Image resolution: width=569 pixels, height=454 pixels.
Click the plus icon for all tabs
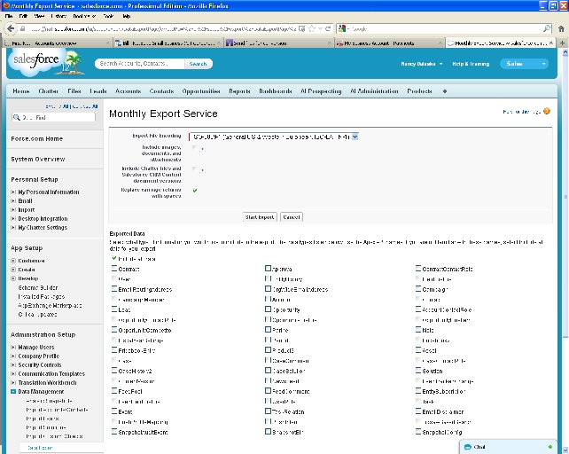pyautogui.click(x=445, y=91)
